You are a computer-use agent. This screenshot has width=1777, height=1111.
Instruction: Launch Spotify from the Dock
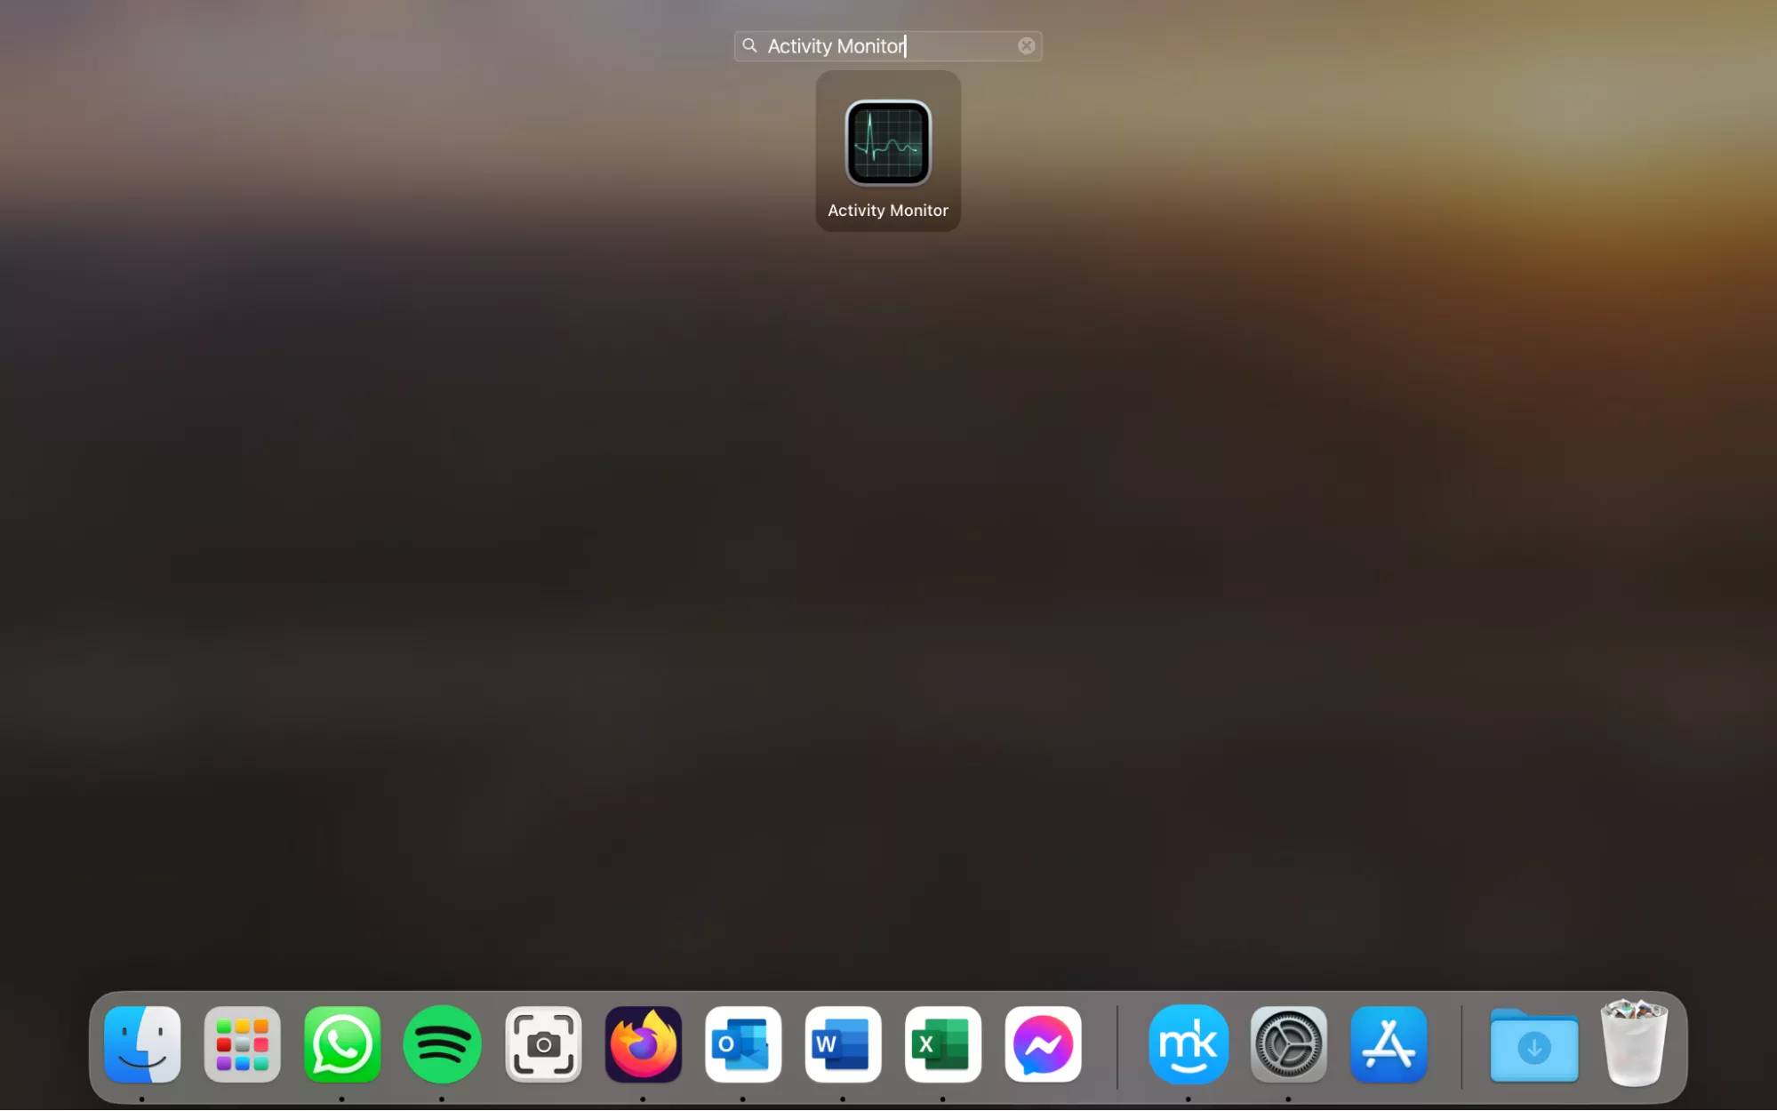(442, 1044)
